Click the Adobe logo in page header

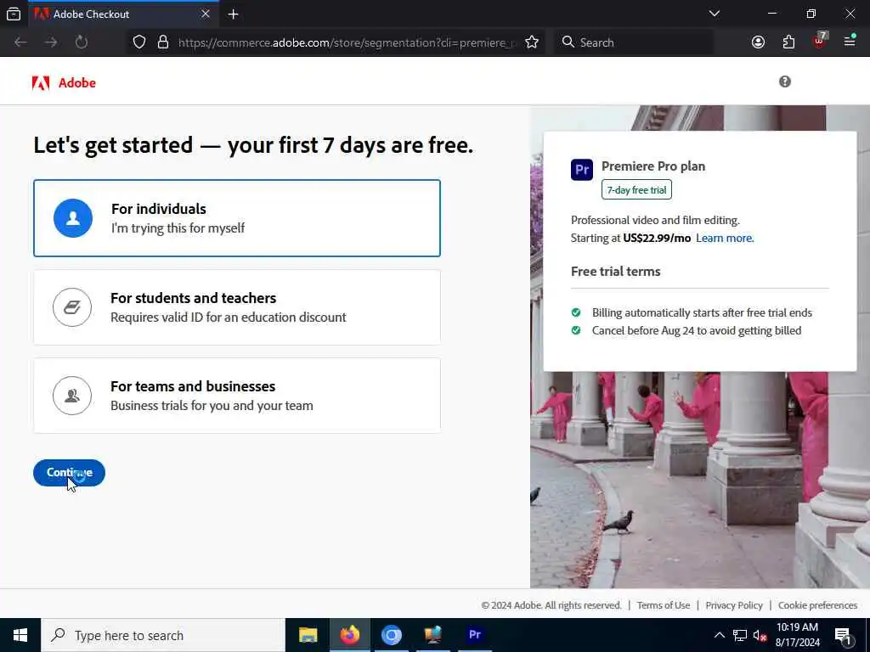click(x=64, y=82)
